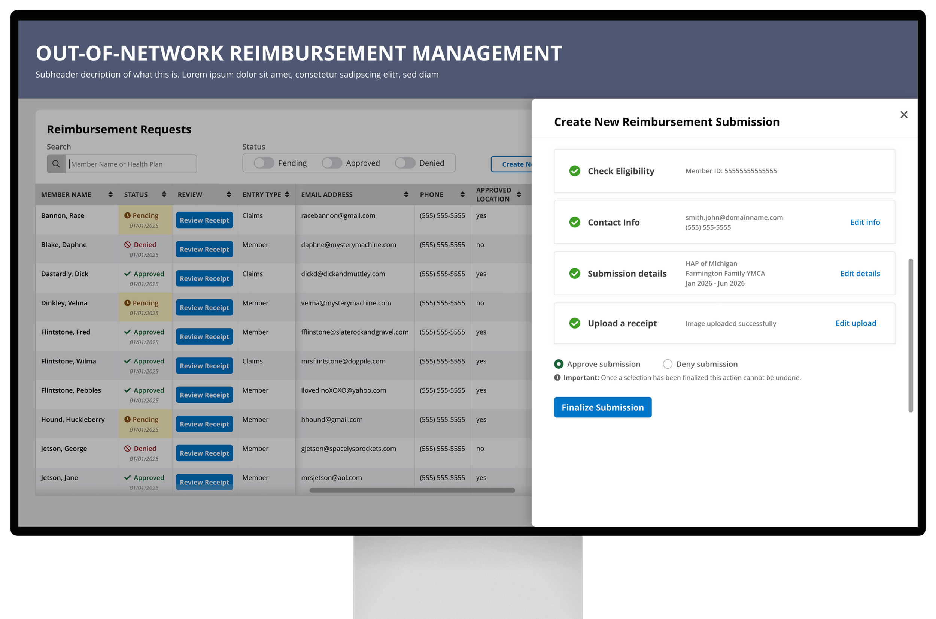Click pending clock icon for Bannon, Race

click(127, 215)
